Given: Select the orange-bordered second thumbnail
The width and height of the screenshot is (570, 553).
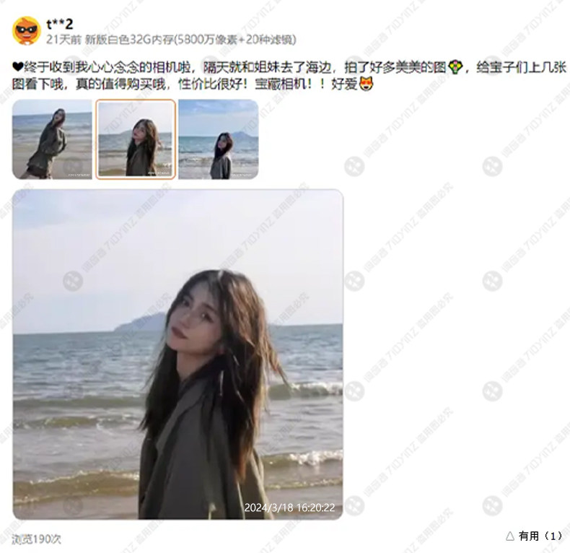Looking at the screenshot, I should (136, 139).
